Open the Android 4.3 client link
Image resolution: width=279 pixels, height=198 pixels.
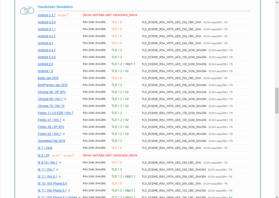pos(45,43)
